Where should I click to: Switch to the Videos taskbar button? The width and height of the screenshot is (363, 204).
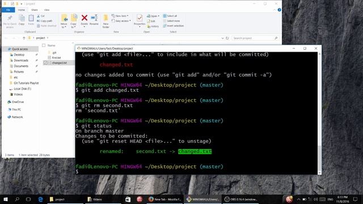[103, 199]
